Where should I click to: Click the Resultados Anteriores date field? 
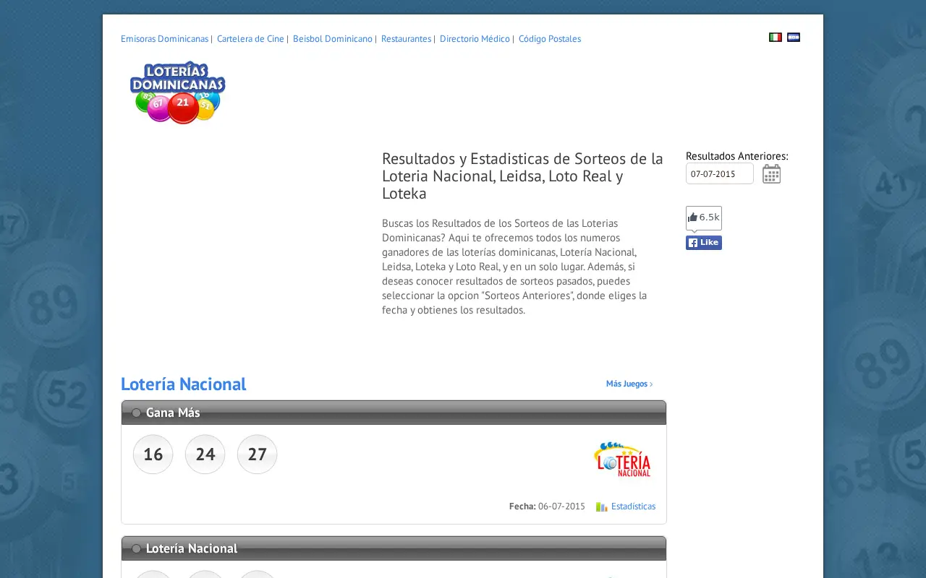point(720,173)
